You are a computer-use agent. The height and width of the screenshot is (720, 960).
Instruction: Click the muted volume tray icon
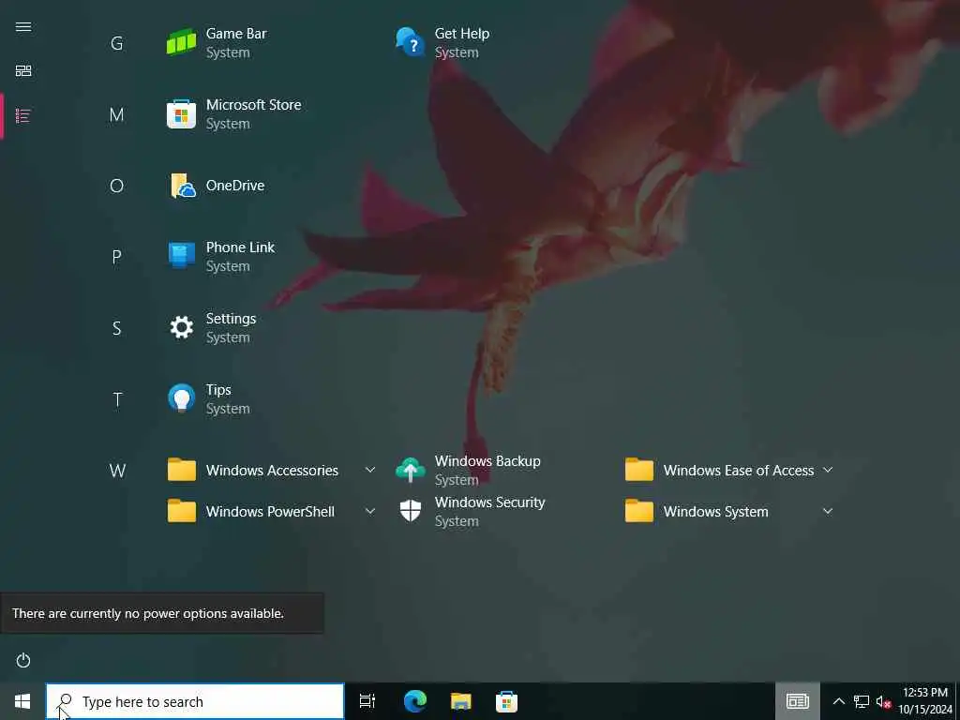coord(883,701)
